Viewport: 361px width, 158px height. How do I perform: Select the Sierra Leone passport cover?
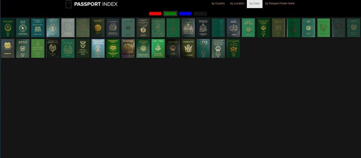(x=68, y=48)
